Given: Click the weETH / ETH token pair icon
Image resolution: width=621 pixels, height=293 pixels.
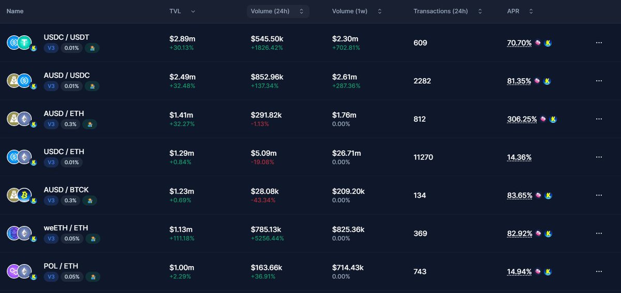Looking at the screenshot, I should 21,233.
